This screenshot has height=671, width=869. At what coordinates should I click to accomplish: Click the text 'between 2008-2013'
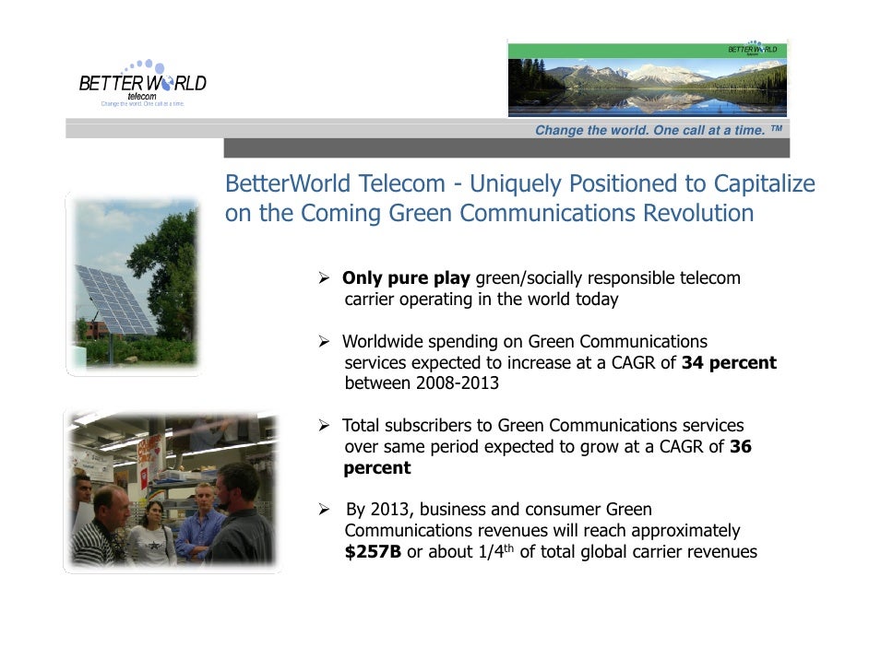point(422,383)
